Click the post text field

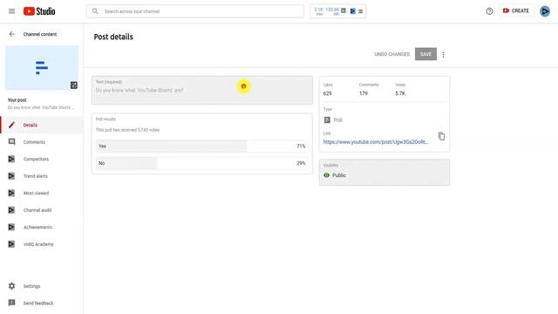tap(201, 90)
